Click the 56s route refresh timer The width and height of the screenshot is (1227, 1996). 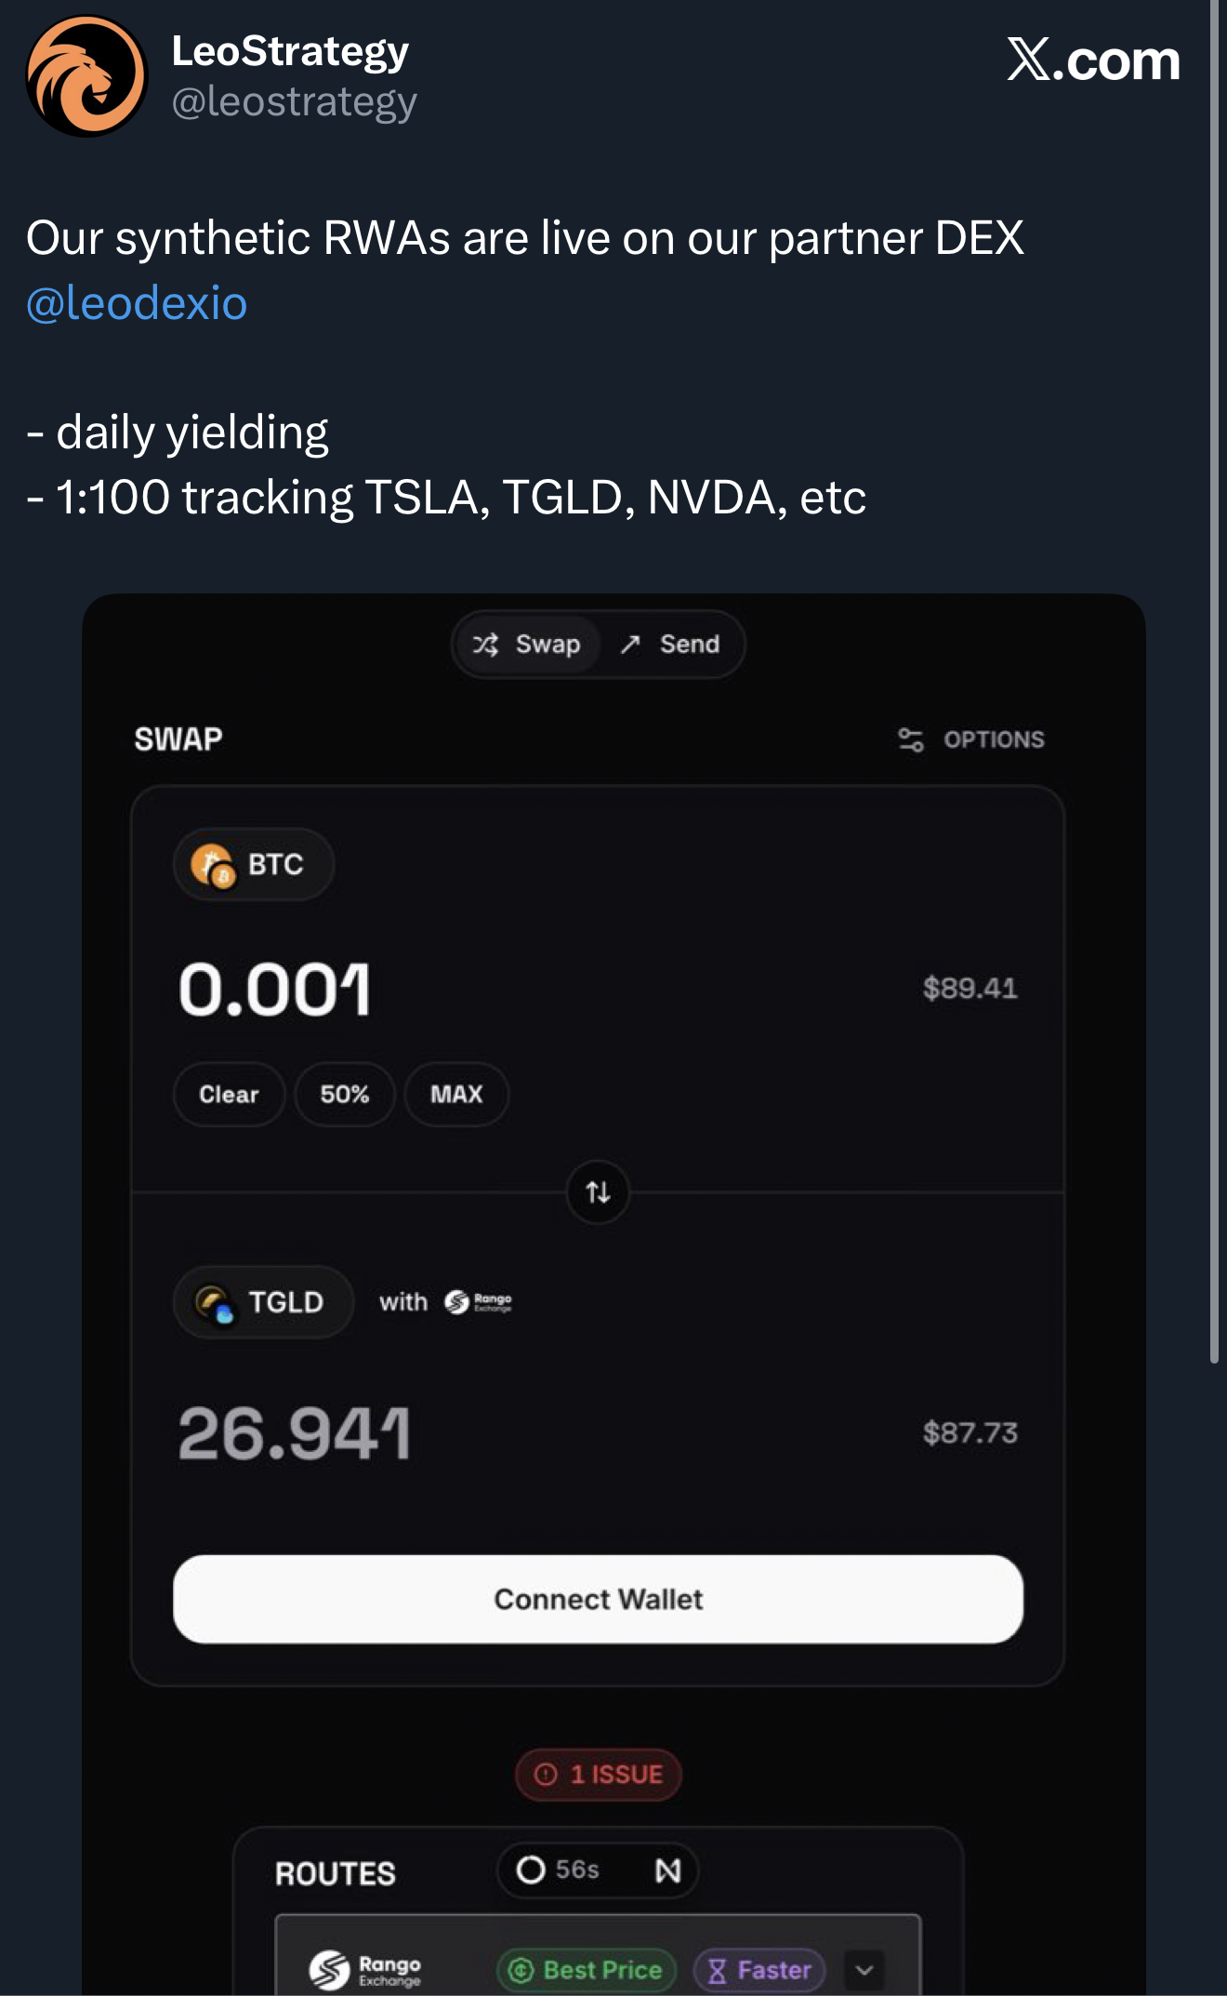pos(558,1870)
